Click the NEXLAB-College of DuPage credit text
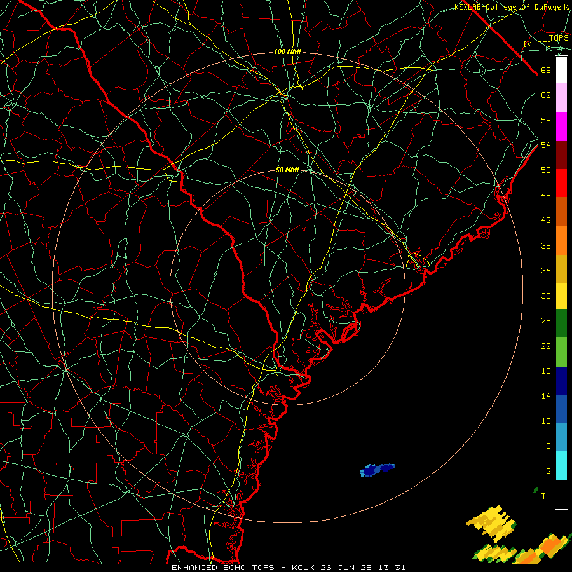 tap(512, 7)
